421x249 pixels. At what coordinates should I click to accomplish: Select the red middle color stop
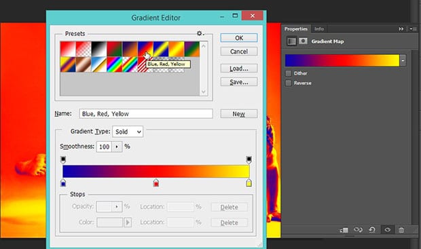[156, 183]
